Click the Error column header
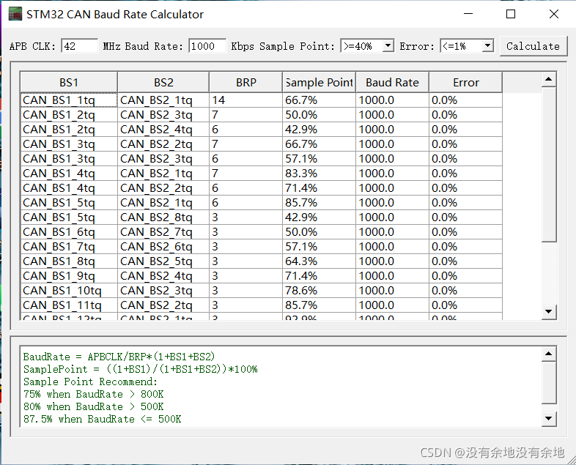Screen dimensions: 576x465 (x=465, y=82)
